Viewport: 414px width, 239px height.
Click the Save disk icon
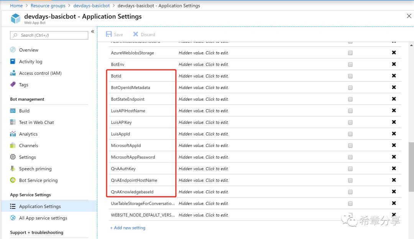(x=109, y=34)
